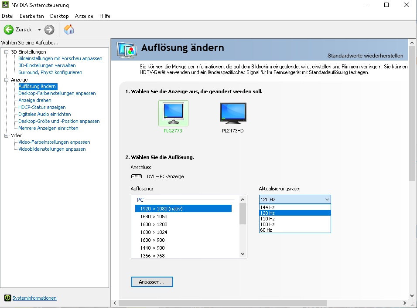This screenshot has width=417, height=308.
Task: Open Desktop-Farbeinstellungen anpassen
Action: tap(57, 93)
